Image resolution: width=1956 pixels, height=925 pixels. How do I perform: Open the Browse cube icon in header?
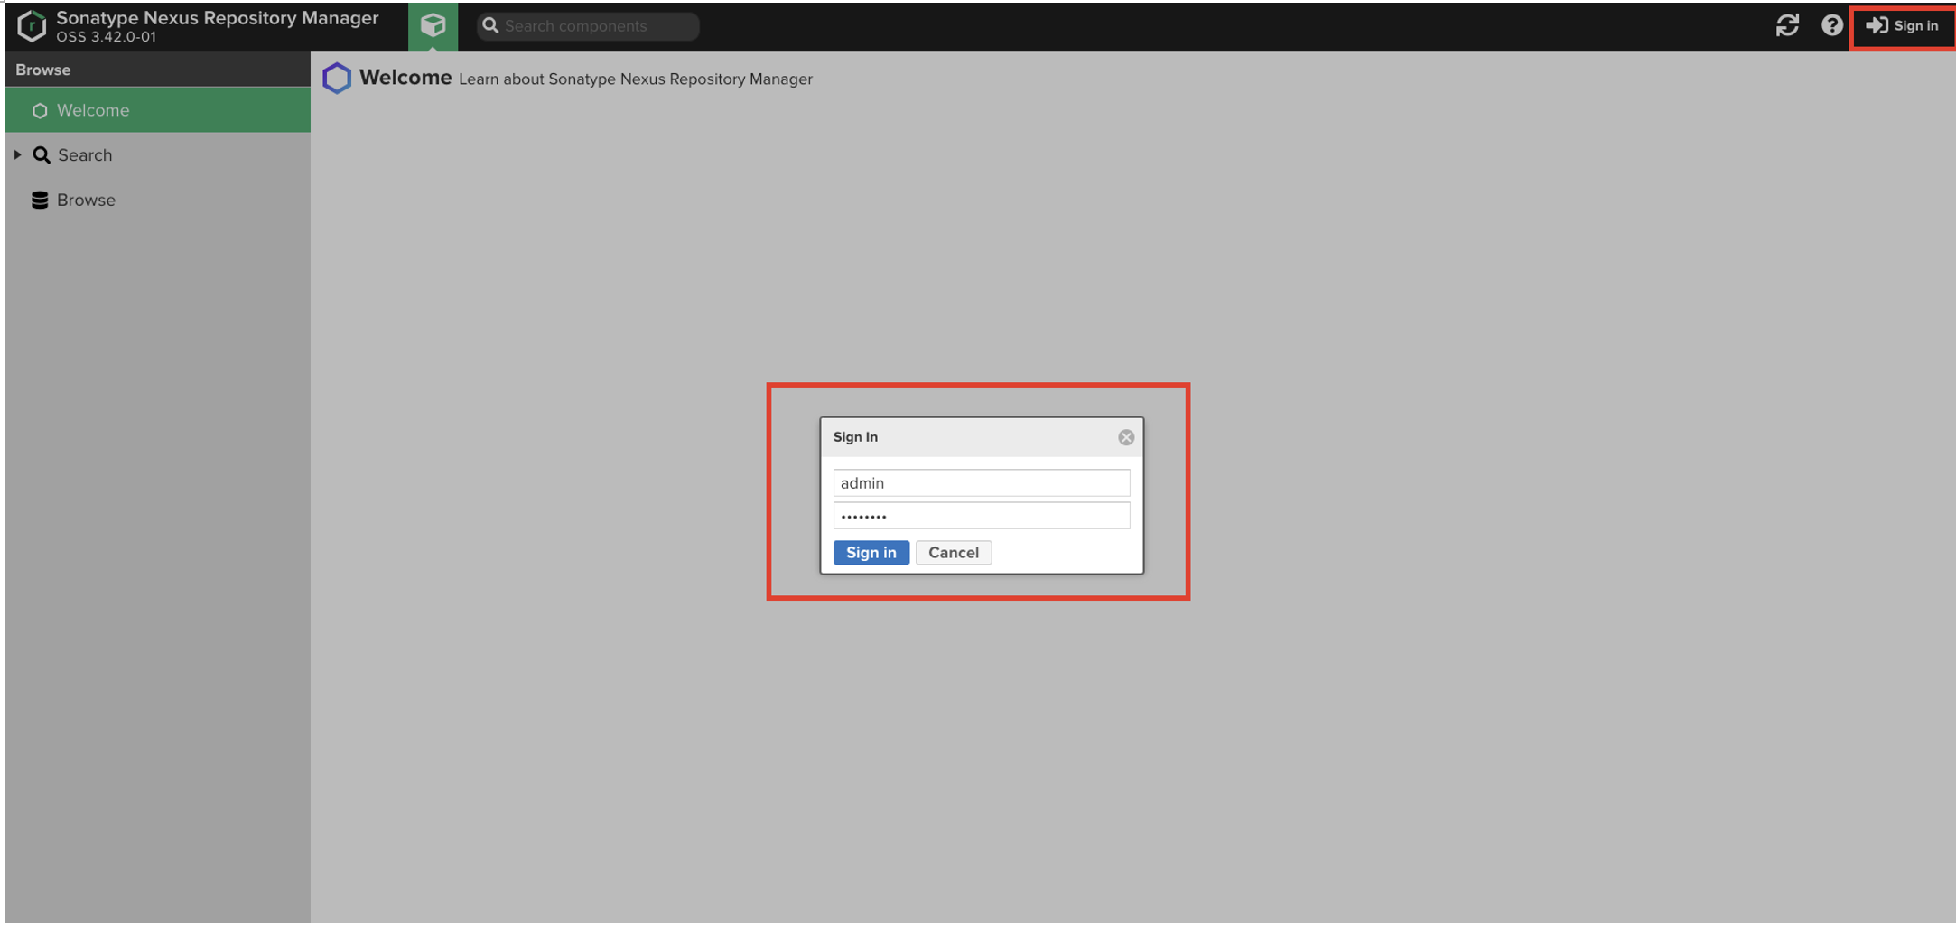click(x=433, y=25)
